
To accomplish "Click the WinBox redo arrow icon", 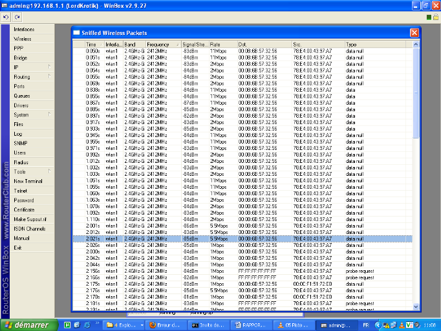I will coord(16,16).
